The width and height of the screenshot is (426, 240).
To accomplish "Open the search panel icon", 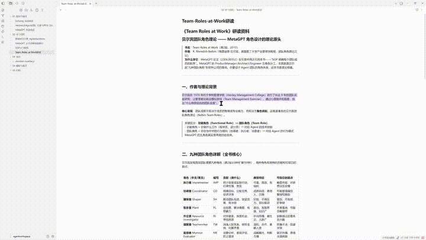I will click(x=17, y=4).
